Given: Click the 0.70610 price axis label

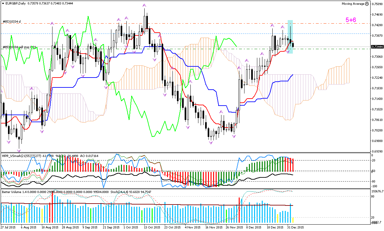Looking at the screenshot, I should click(377, 120).
